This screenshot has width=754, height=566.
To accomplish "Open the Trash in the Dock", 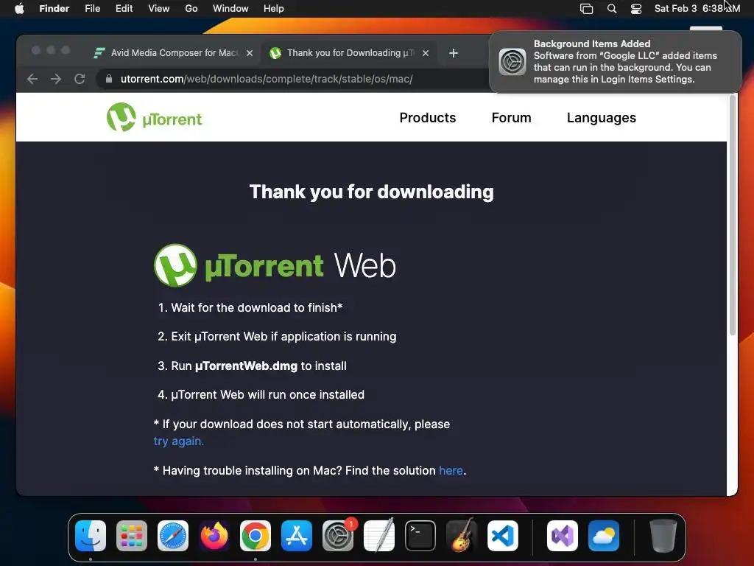I will (663, 536).
